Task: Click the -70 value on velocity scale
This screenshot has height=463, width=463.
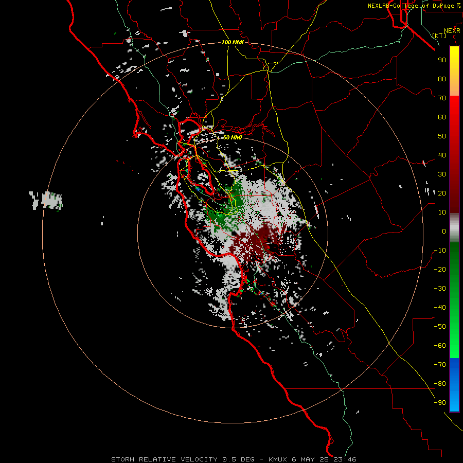Action: [440, 365]
